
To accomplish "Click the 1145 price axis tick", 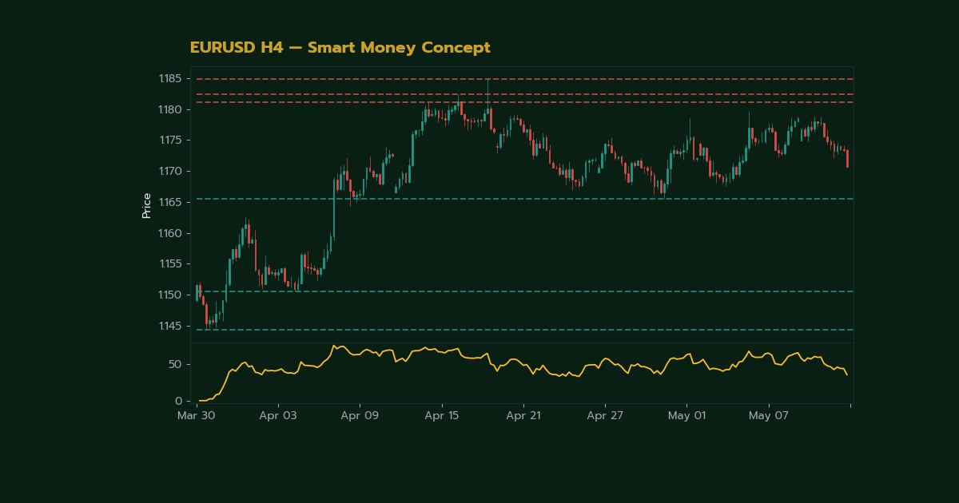I will [169, 326].
